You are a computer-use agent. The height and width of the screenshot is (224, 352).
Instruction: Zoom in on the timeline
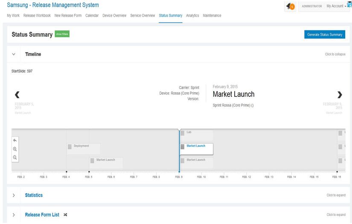pos(15,149)
